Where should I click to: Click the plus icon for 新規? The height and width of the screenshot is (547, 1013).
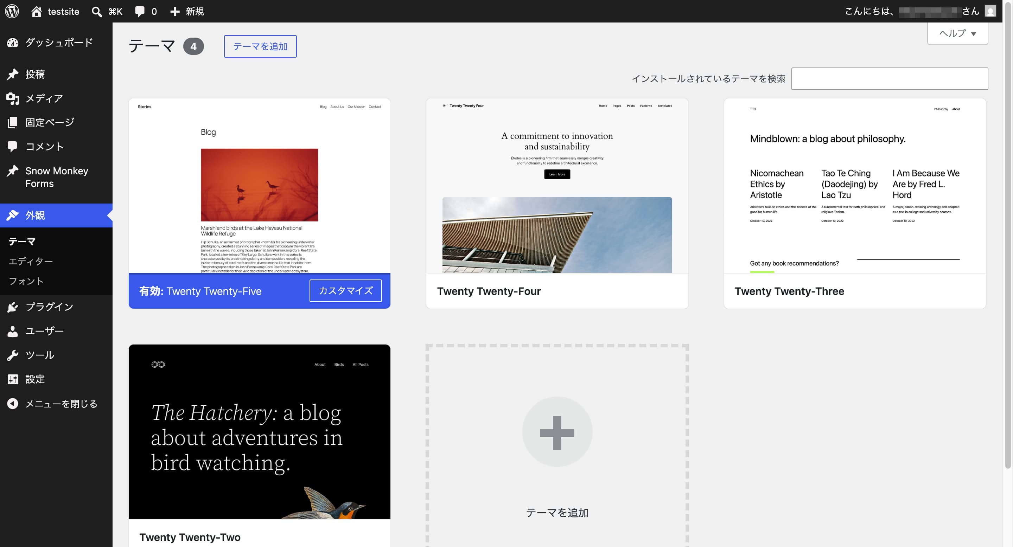click(175, 11)
